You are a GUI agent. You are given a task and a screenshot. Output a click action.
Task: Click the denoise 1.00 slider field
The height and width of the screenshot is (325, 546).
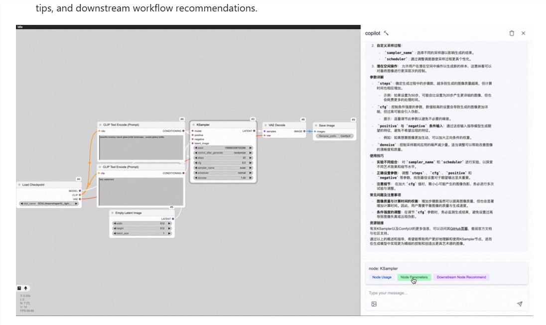tap(223, 178)
